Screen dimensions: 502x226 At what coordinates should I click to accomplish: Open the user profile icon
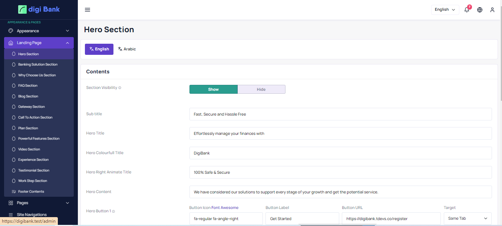[492, 10]
